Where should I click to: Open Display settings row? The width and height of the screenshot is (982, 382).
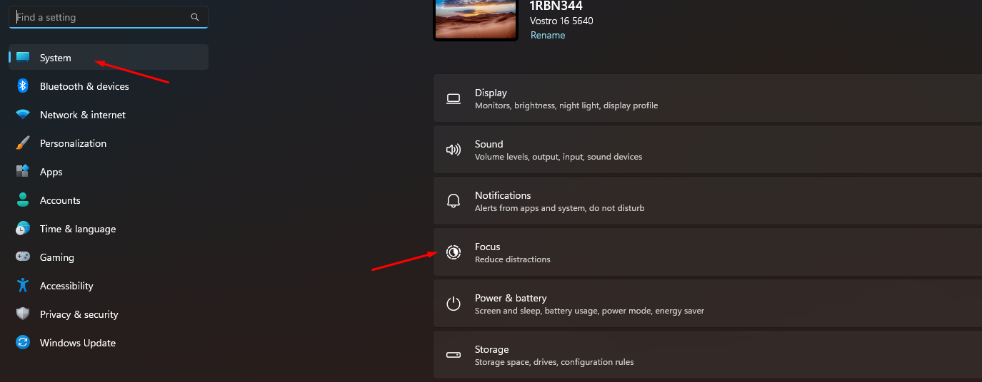[x=708, y=98]
